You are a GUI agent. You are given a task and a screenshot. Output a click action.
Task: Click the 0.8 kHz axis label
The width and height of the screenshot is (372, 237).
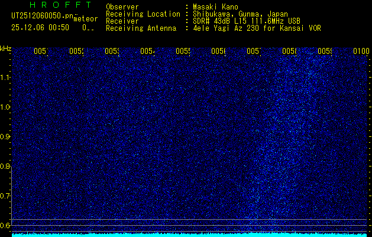(5, 166)
